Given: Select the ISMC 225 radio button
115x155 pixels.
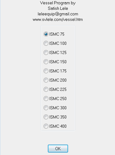Looking at the screenshot, I should pyautogui.click(x=55, y=89).
